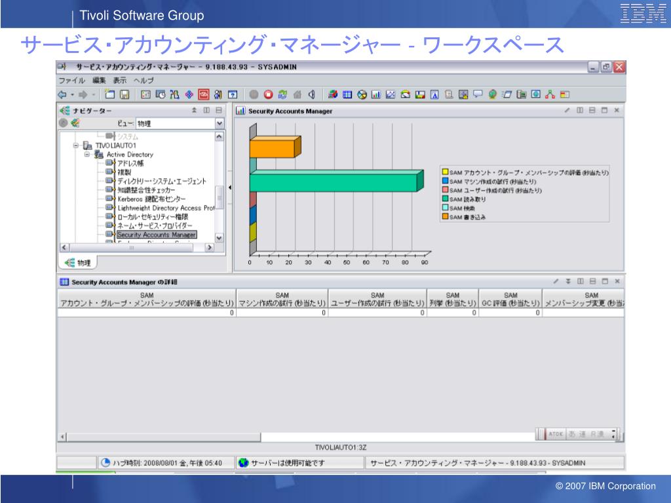The image size is (671, 503).
Task: Open the Back button history dropdown arrow
Action: coord(72,94)
